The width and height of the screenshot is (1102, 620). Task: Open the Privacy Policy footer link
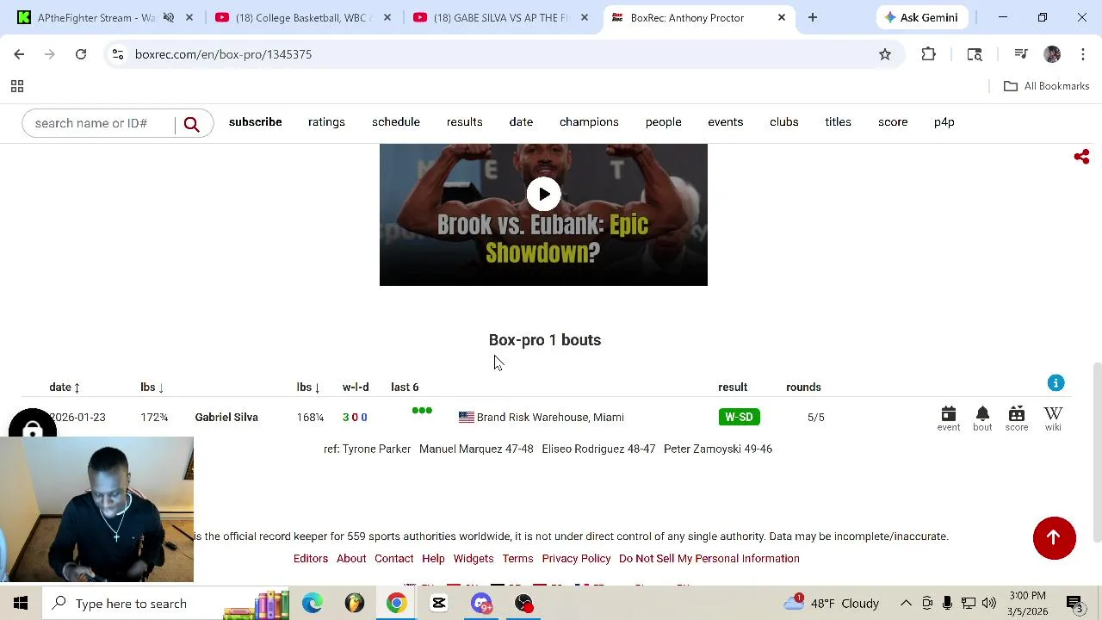[x=576, y=559]
